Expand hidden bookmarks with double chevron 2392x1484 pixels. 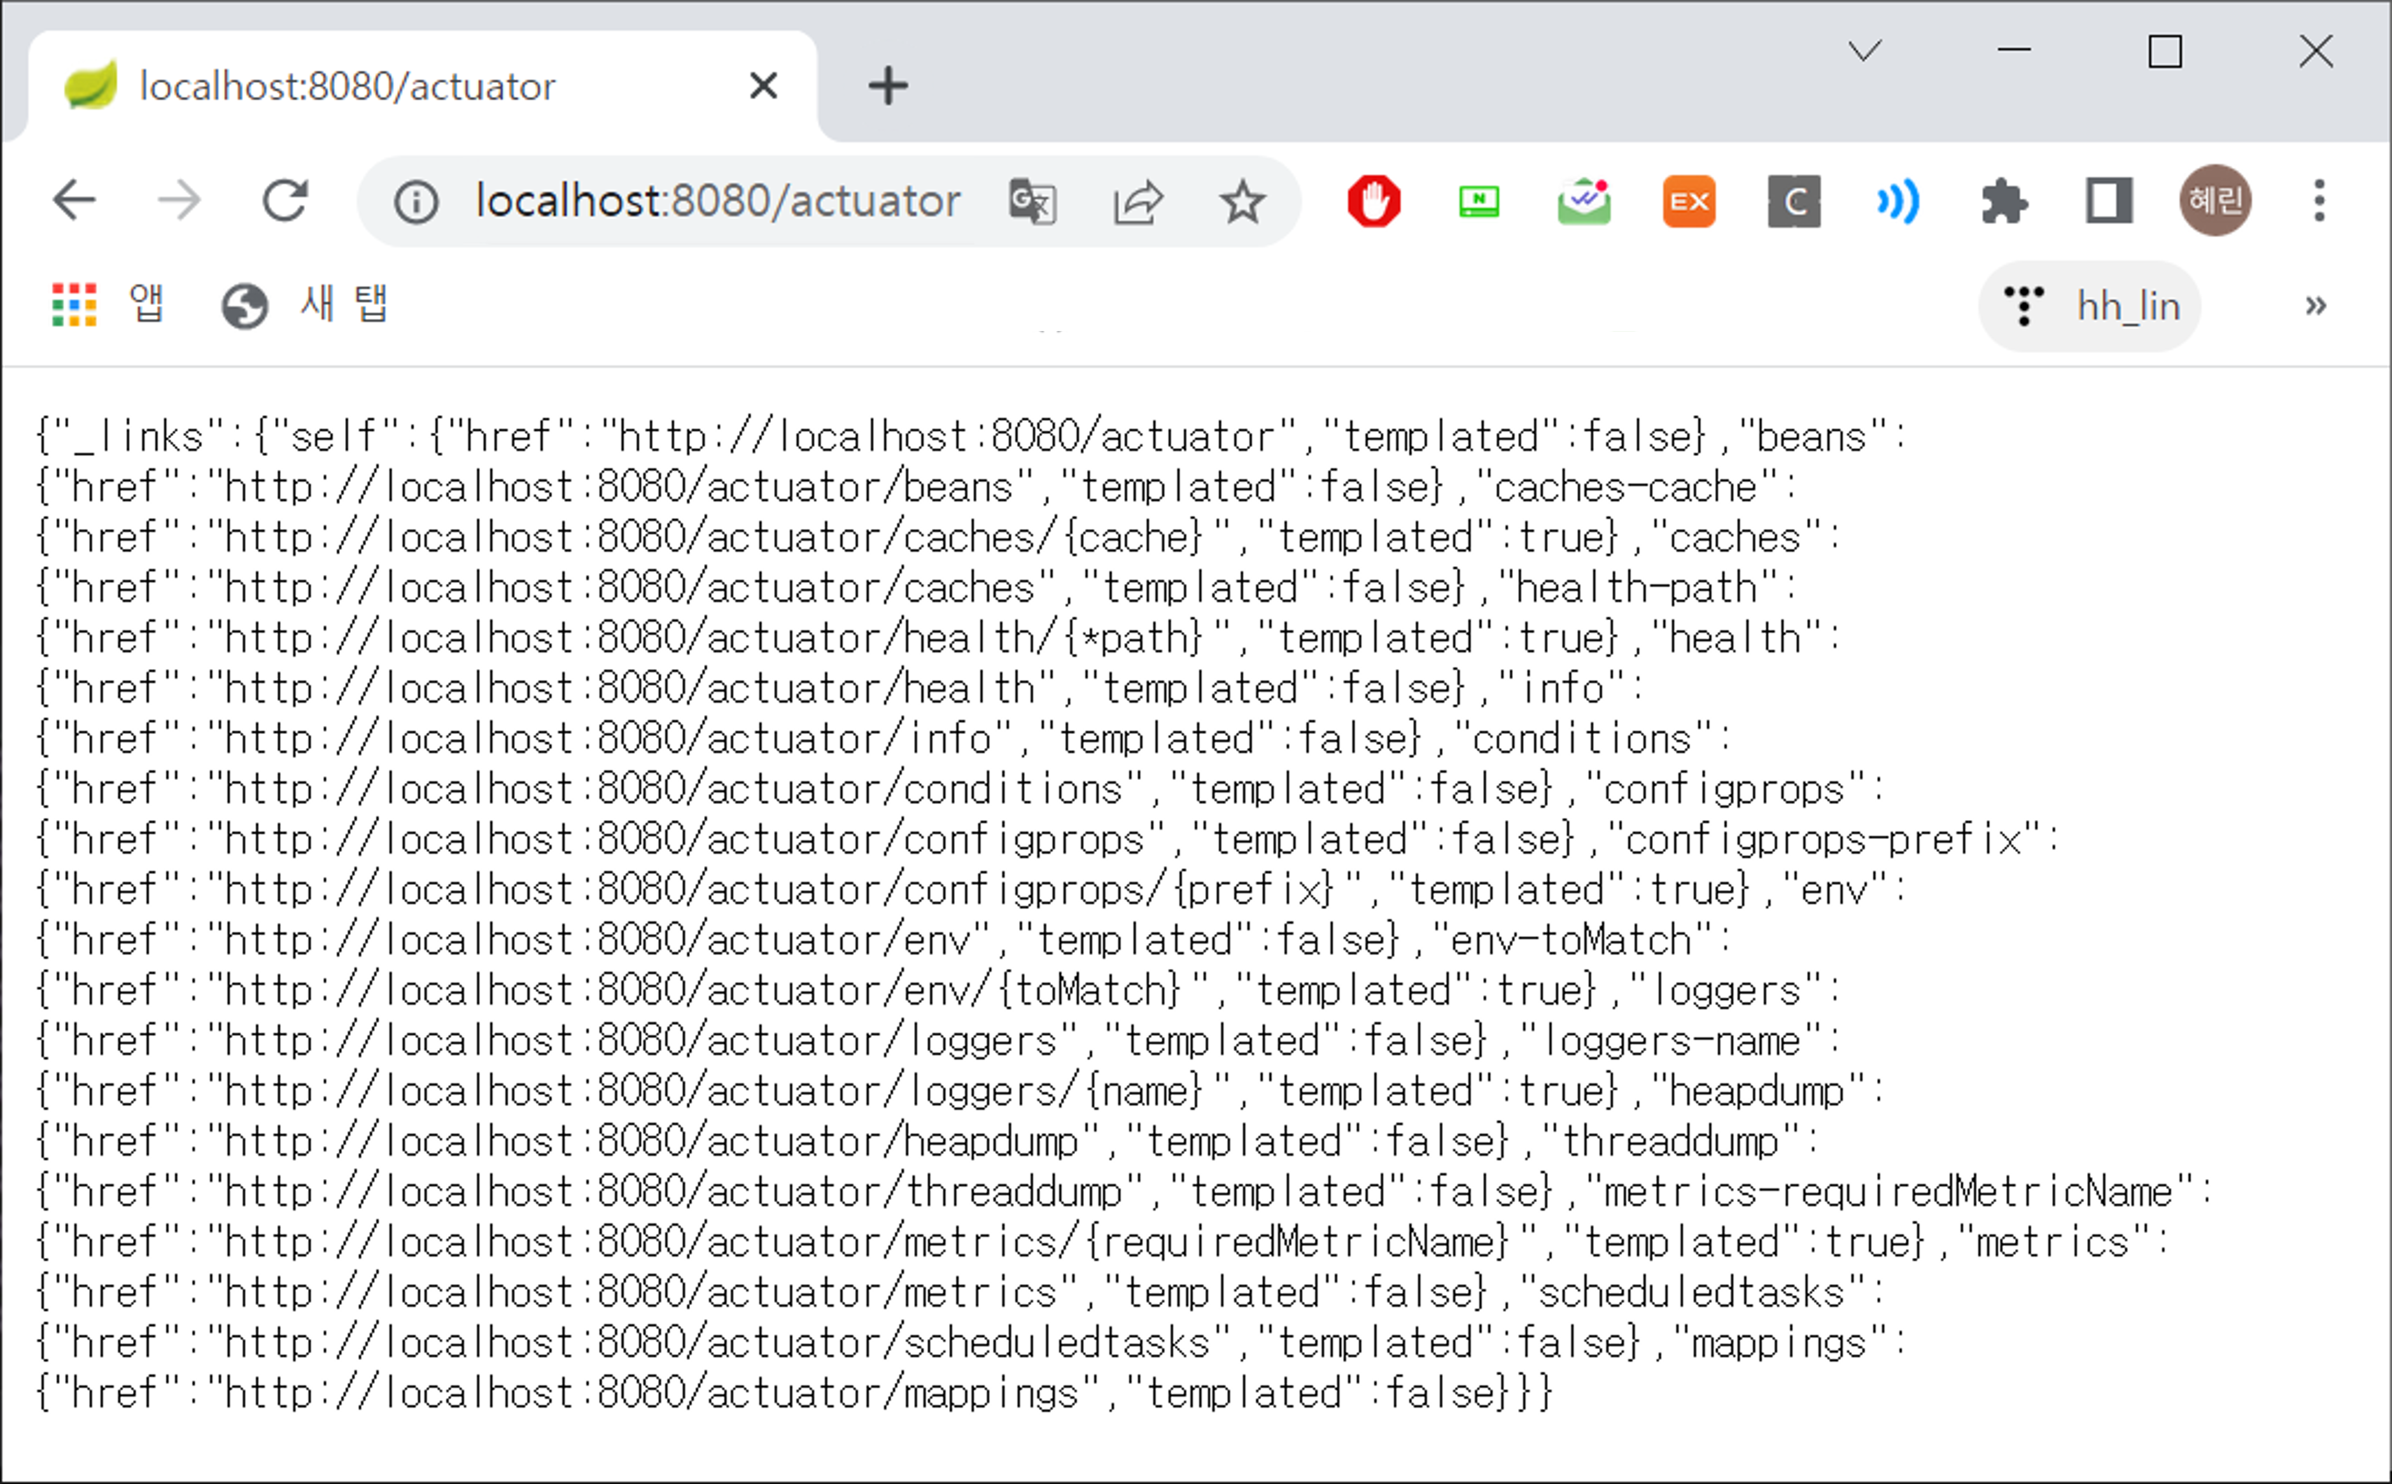[2316, 306]
